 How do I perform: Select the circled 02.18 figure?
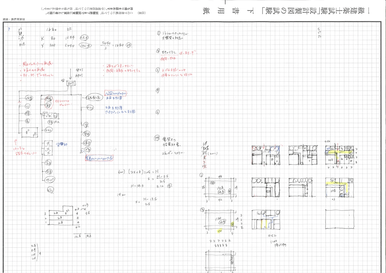85,45
